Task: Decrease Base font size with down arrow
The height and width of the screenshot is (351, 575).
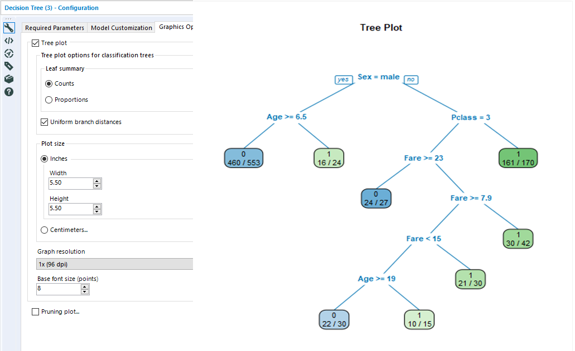Action: tap(84, 291)
